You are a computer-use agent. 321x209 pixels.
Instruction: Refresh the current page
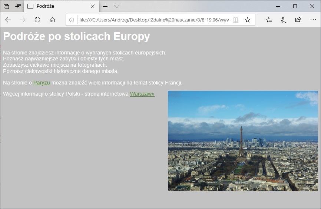pos(37,20)
